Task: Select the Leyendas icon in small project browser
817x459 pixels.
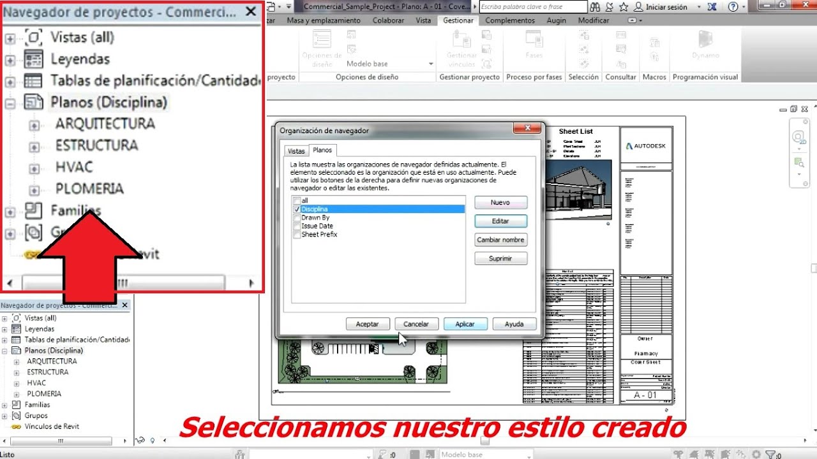Action: (x=17, y=329)
